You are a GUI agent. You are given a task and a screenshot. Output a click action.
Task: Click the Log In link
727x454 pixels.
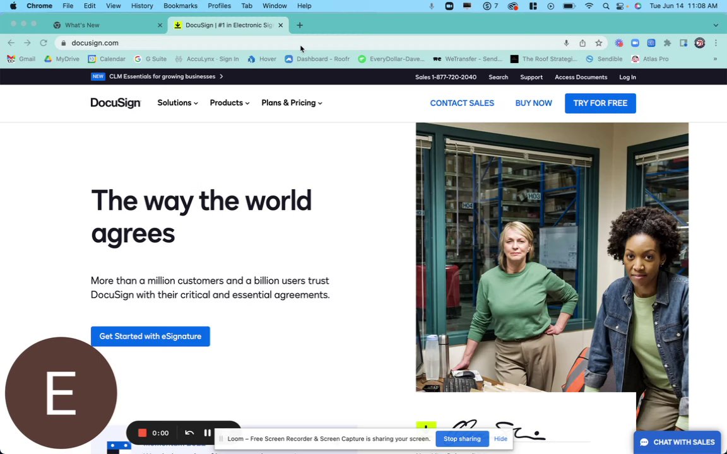[627, 77]
